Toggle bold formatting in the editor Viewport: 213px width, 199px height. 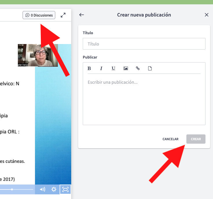click(x=89, y=68)
